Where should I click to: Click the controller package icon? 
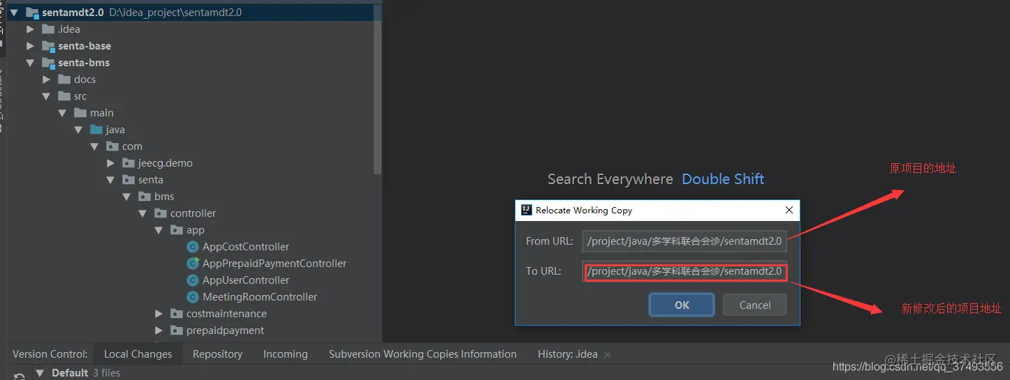[x=161, y=213]
